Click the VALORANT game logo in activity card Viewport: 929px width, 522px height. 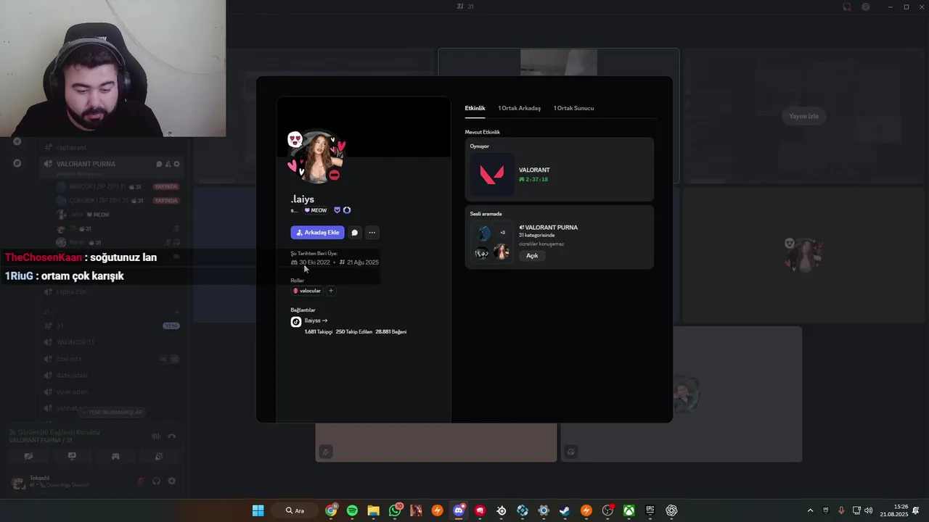[491, 175]
